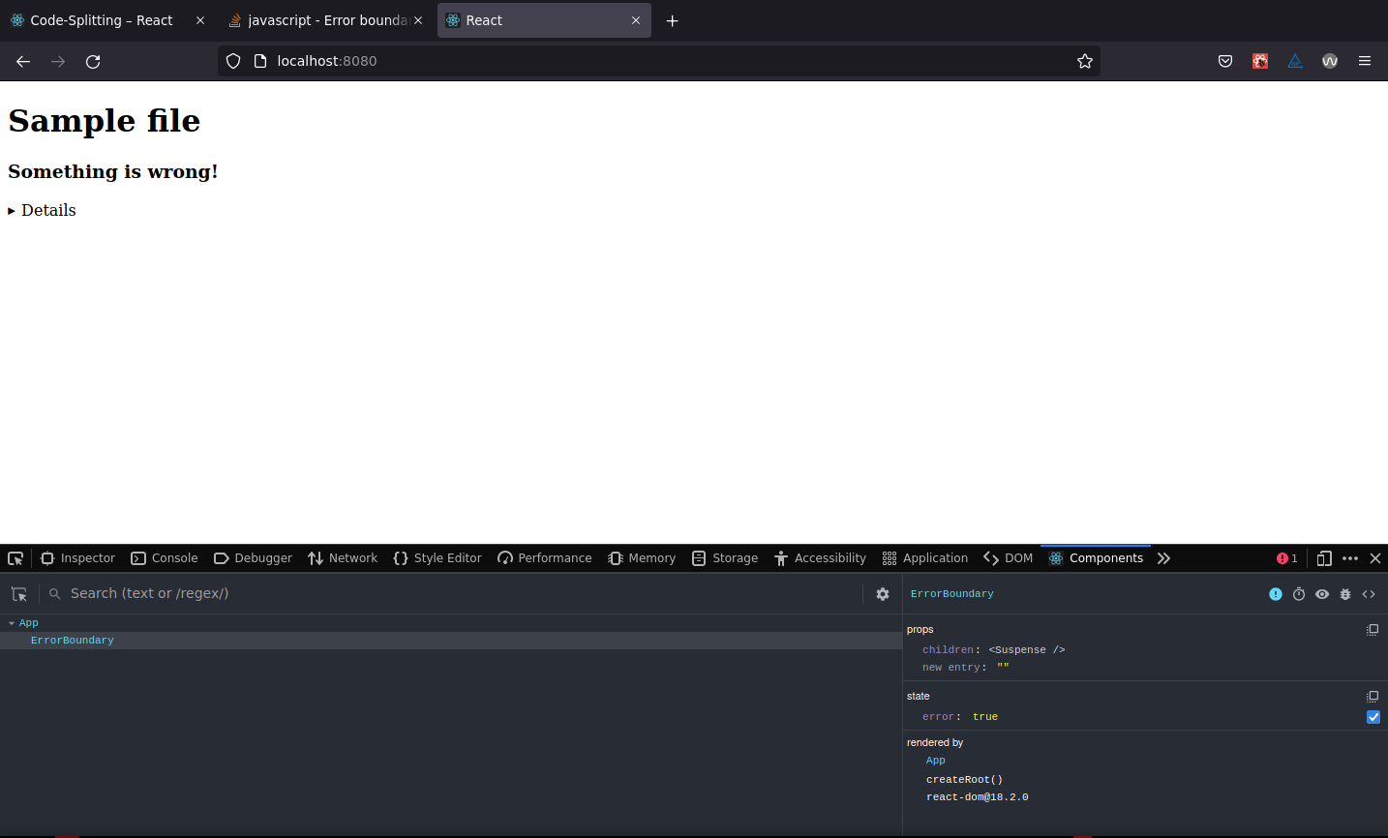
Task: Select the Components tab
Action: (x=1096, y=558)
